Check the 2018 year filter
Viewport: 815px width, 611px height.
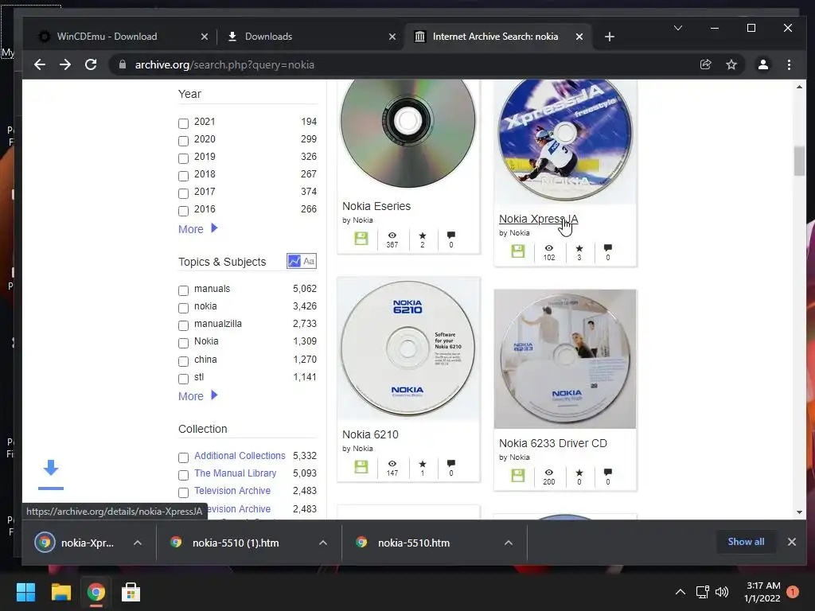pyautogui.click(x=183, y=176)
